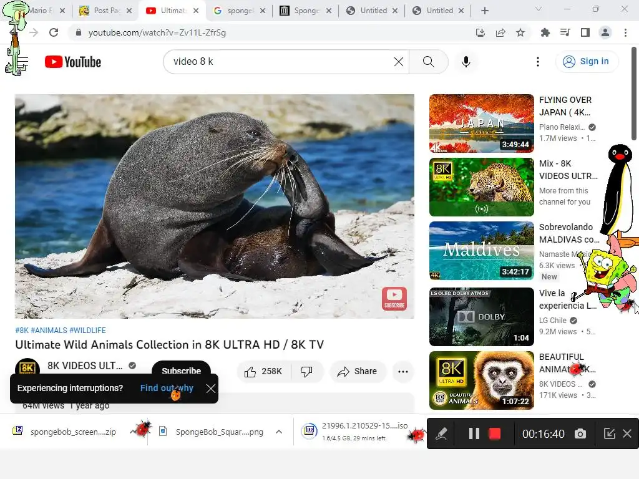Viewport: 639px width, 479px height.
Task: Open the #8K hashtag
Action: tap(22, 331)
